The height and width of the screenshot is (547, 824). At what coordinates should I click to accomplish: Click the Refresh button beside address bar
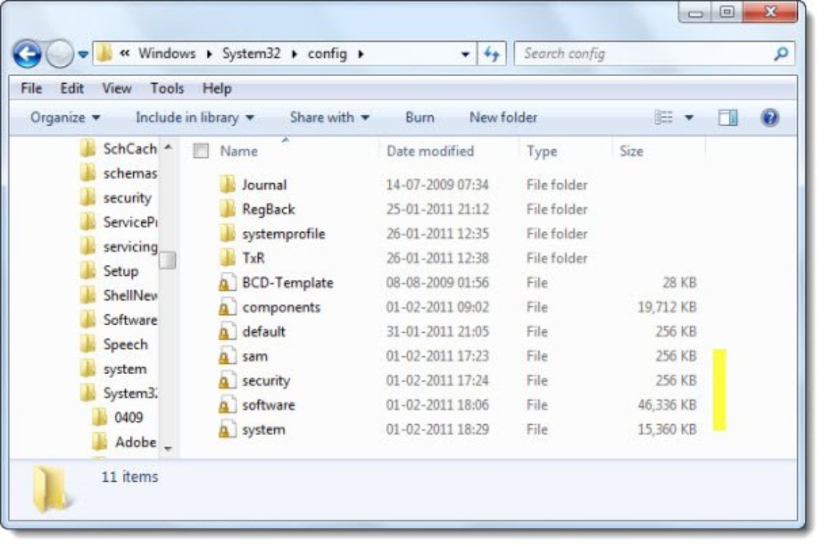click(492, 54)
